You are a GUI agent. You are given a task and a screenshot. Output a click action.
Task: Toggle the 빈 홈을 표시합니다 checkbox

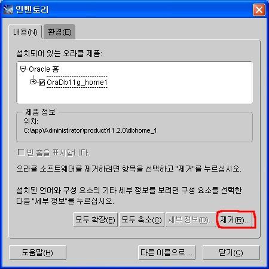(21, 152)
